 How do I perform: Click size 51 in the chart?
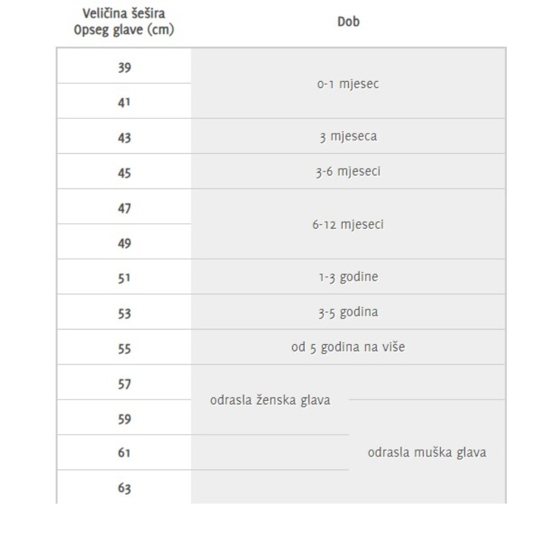click(x=124, y=278)
